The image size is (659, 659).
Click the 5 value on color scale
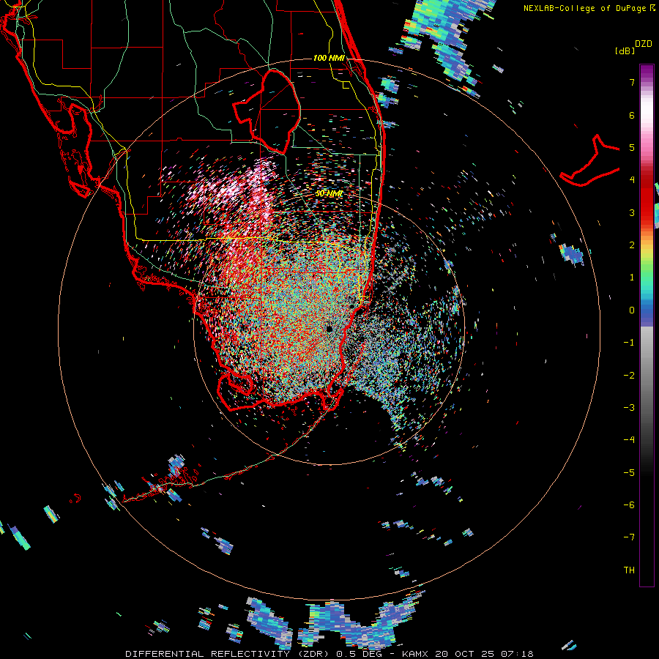pos(632,147)
